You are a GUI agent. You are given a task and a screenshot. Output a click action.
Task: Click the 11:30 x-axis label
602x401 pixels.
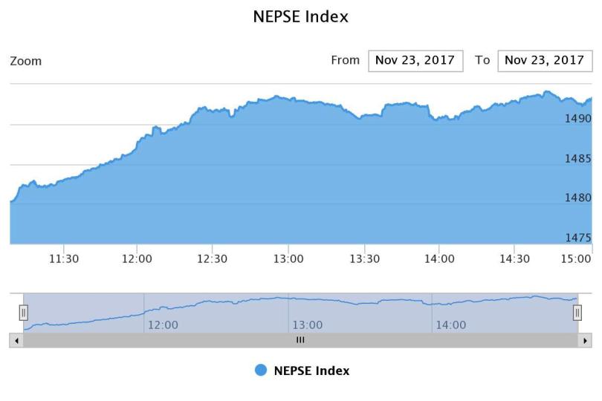[63, 258]
